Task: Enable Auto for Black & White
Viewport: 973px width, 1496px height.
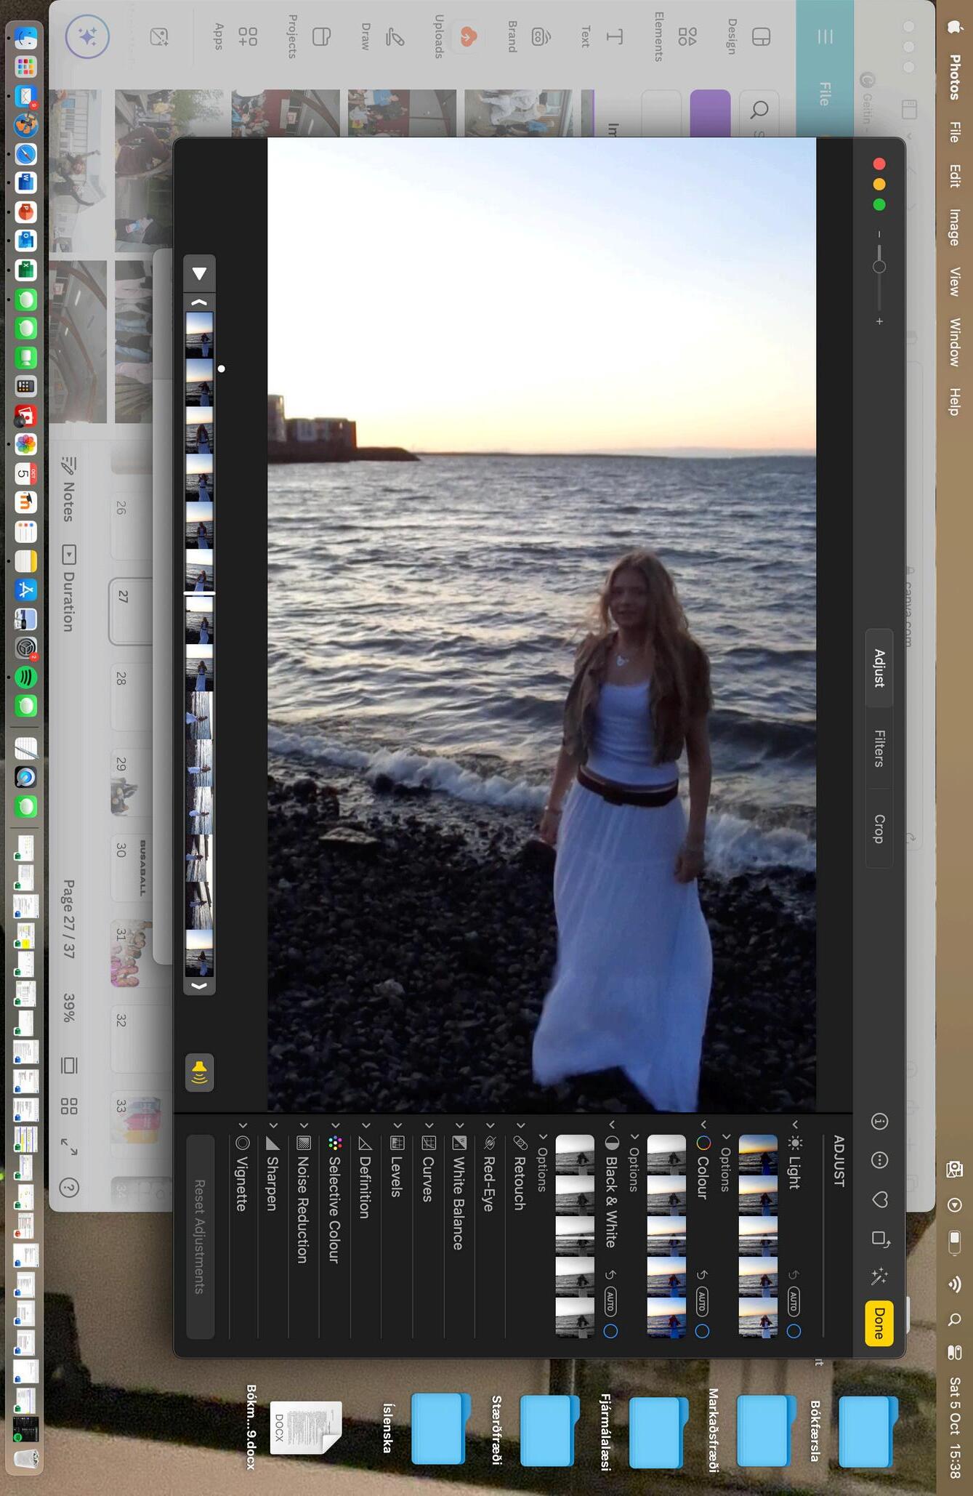Action: [x=610, y=1300]
